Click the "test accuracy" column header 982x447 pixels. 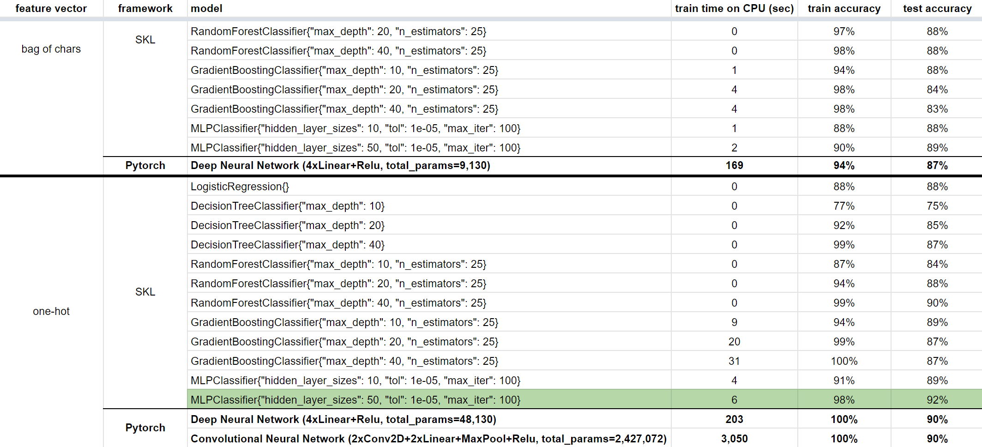pos(935,8)
